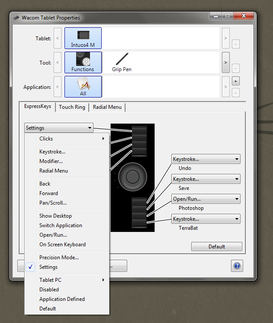This screenshot has height=323, width=273.
Task: Add an application with the plus button
Action: (236, 81)
